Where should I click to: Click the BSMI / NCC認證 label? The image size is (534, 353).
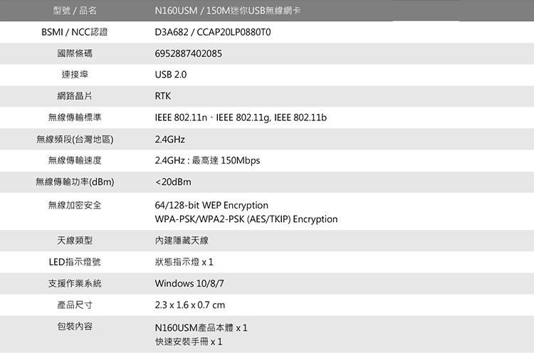coord(75,33)
